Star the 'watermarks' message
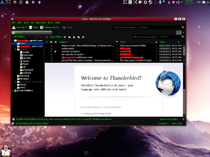 (x=52, y=49)
